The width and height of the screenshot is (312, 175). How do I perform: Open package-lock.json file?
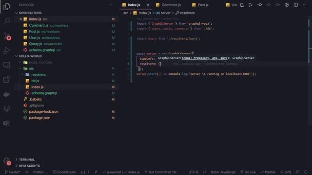(44, 111)
